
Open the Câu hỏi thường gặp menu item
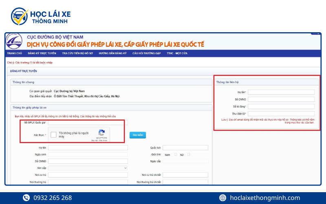(x=147, y=53)
